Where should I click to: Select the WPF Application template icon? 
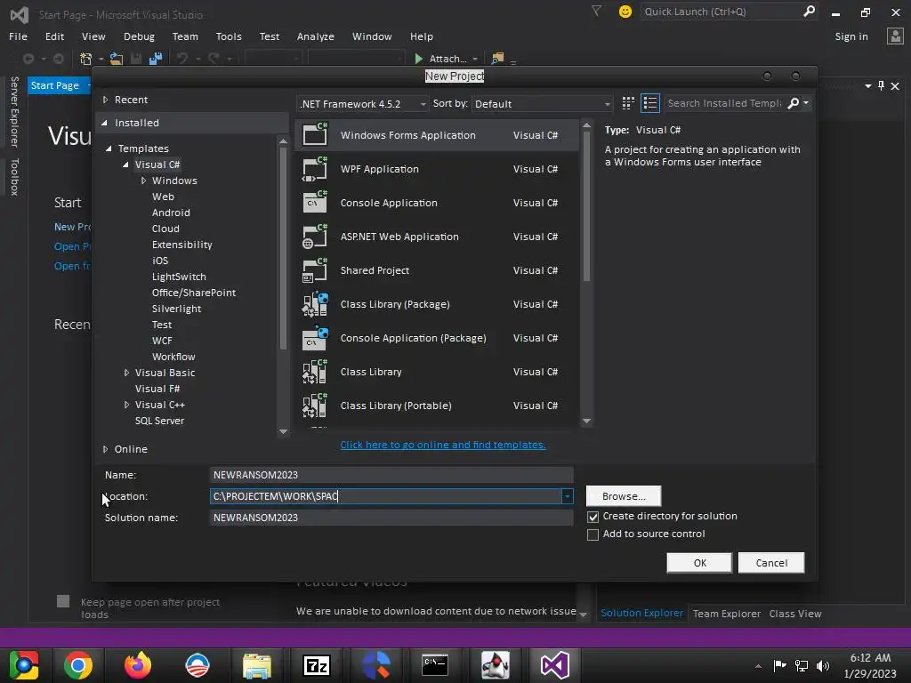coord(314,169)
